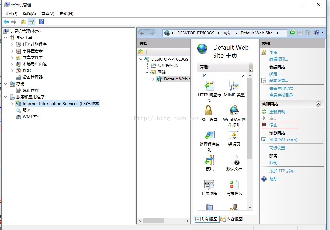Click the stop loading X icon in IIS bar

300,32
